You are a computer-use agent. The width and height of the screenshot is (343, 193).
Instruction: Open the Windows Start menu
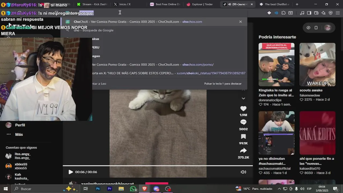[x=5, y=189]
